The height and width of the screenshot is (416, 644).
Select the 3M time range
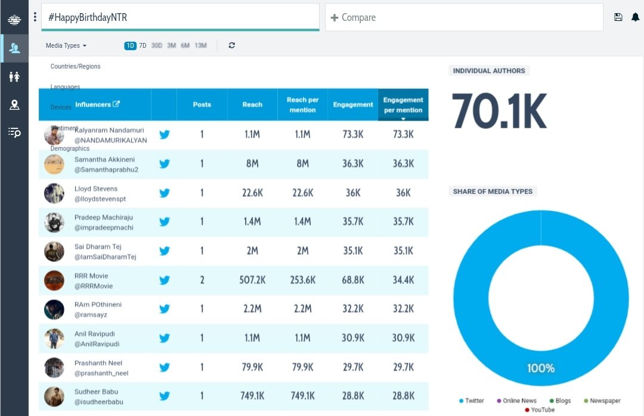[x=171, y=45]
